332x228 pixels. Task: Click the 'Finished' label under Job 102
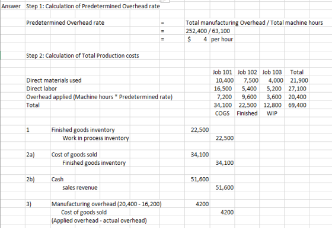point(247,113)
